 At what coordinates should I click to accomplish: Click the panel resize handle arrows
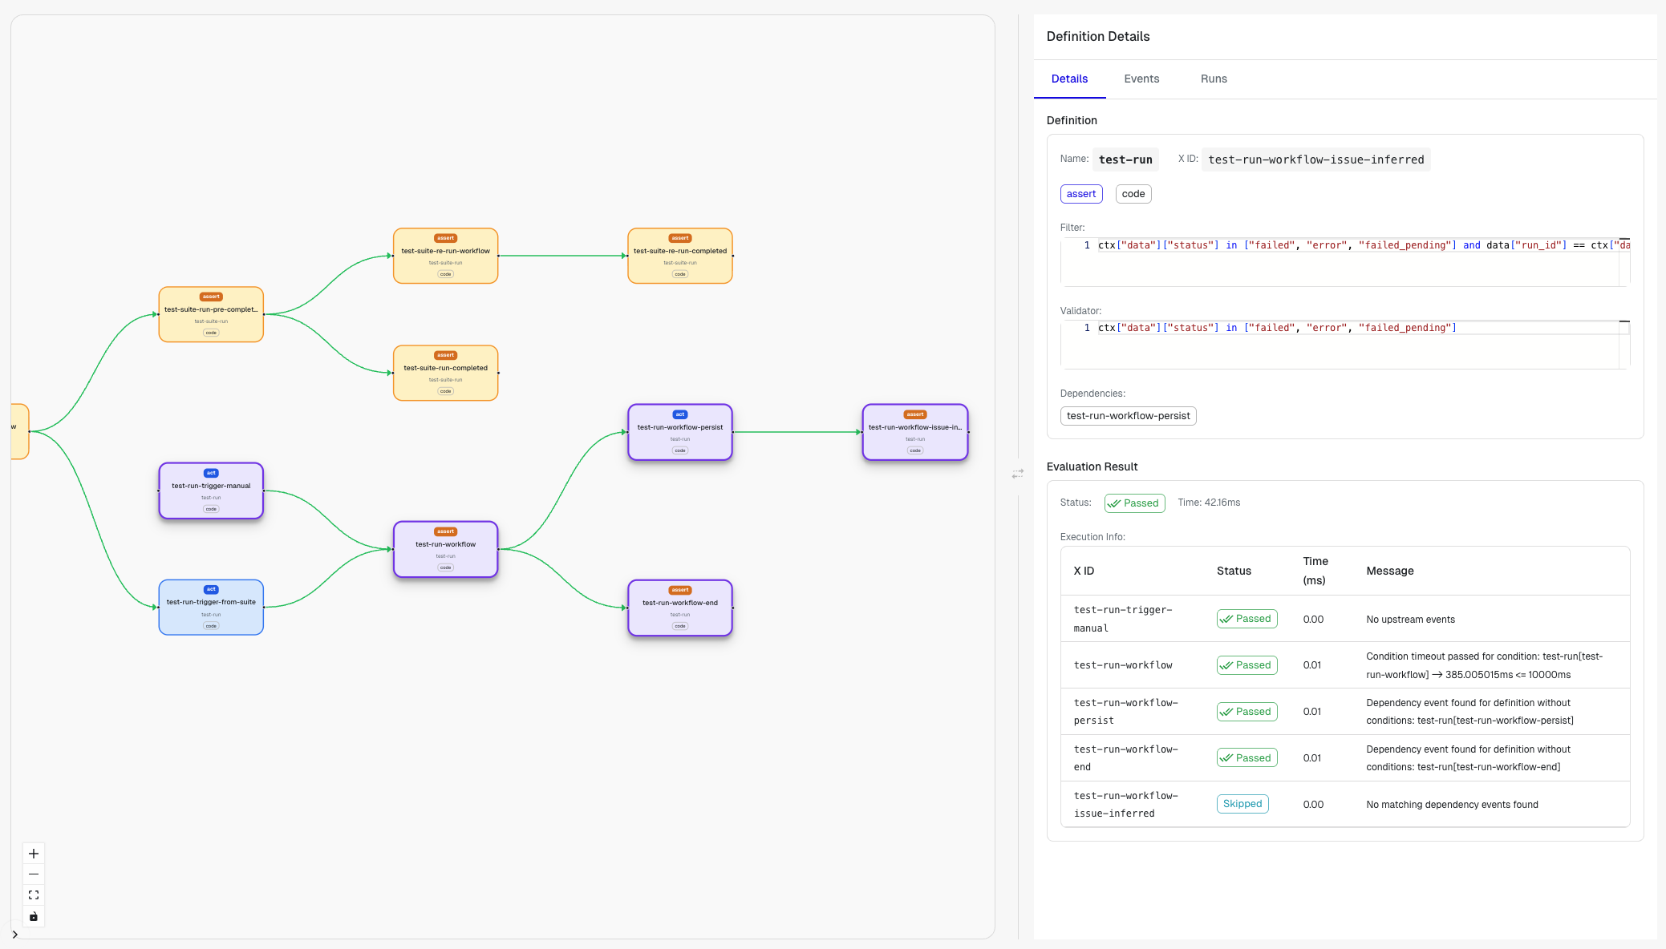pyautogui.click(x=1018, y=474)
